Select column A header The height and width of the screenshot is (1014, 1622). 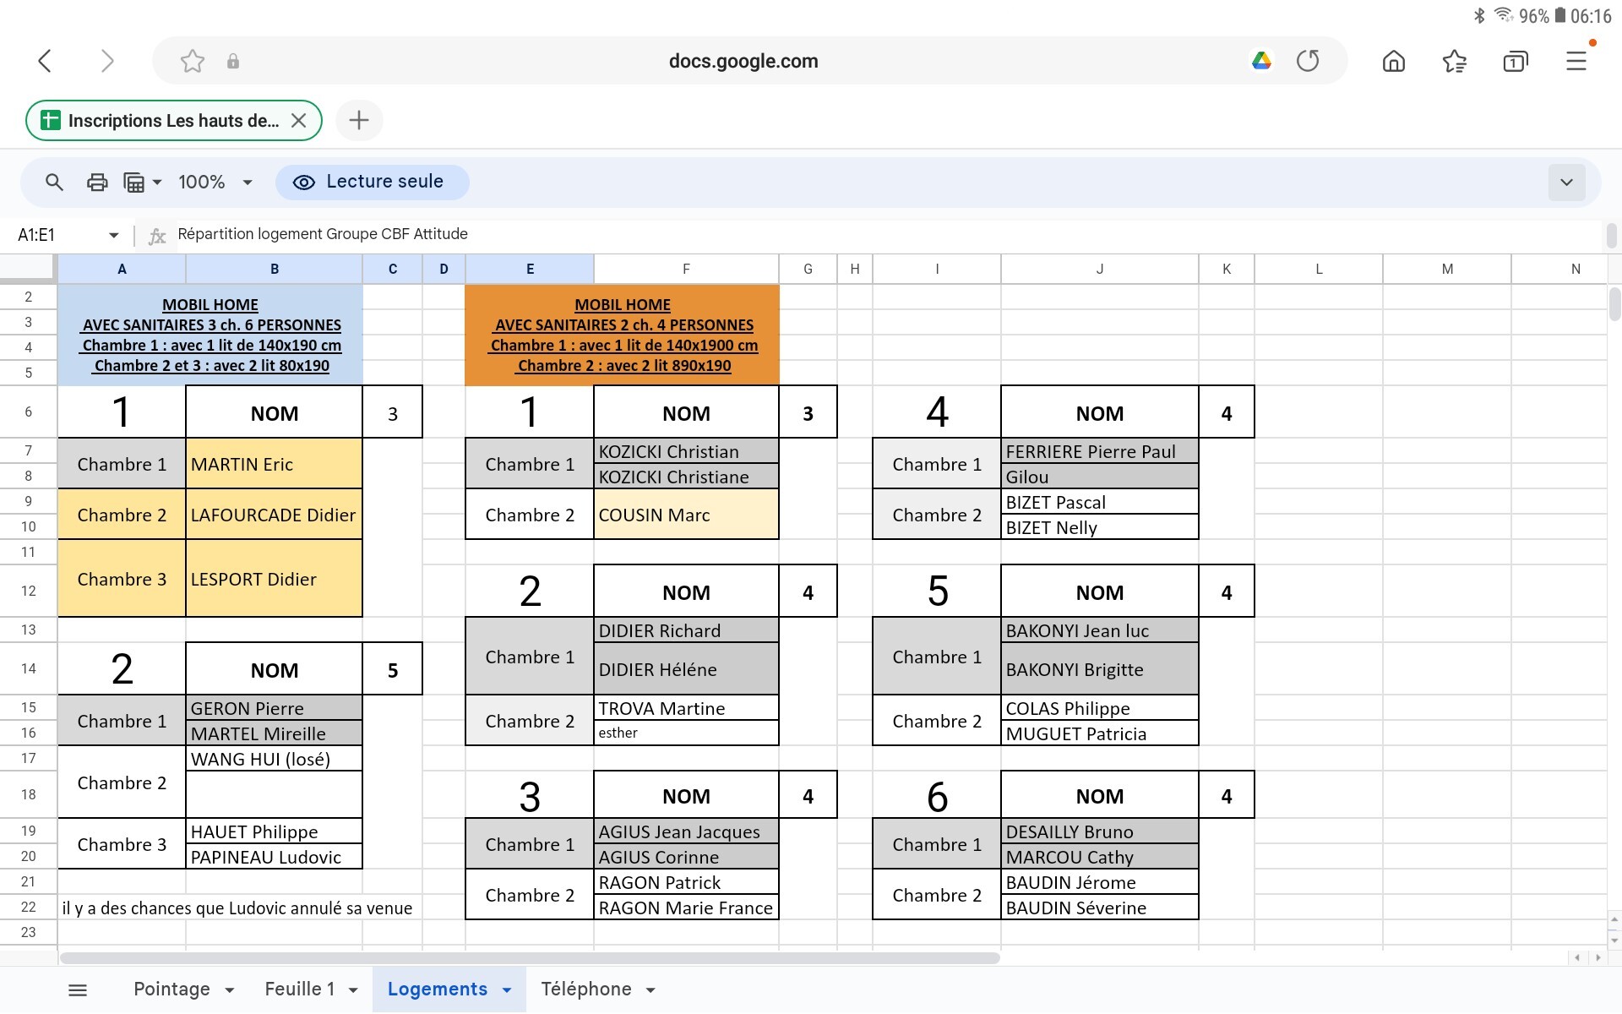(122, 269)
